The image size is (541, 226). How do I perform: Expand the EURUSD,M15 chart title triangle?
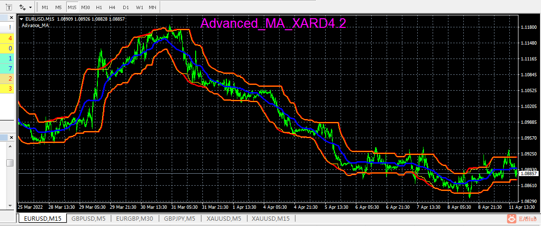coord(22,19)
